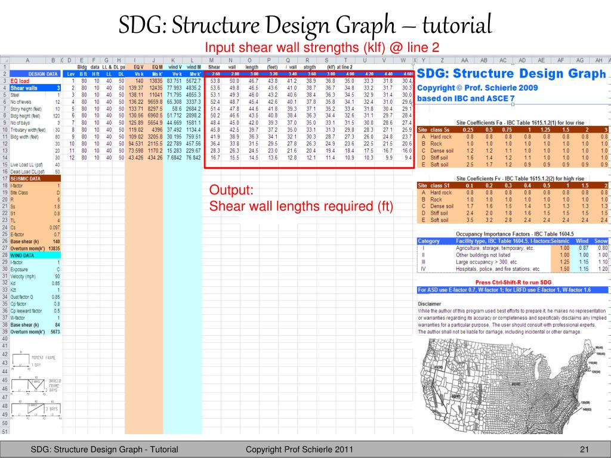Select the WIND DATA header cell
This screenshot has width=611, height=458.
coord(35,255)
